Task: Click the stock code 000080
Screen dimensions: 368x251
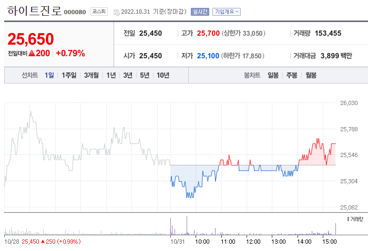Action: coord(75,12)
